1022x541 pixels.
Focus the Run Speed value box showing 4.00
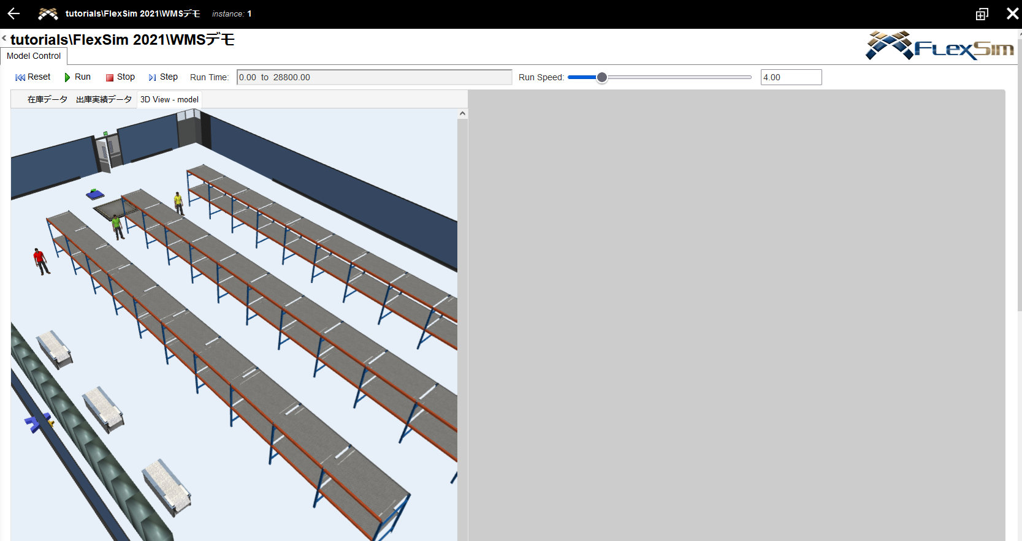click(790, 77)
